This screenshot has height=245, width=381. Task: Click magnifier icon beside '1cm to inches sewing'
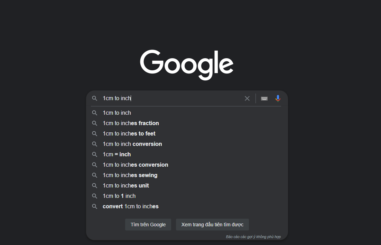95,175
